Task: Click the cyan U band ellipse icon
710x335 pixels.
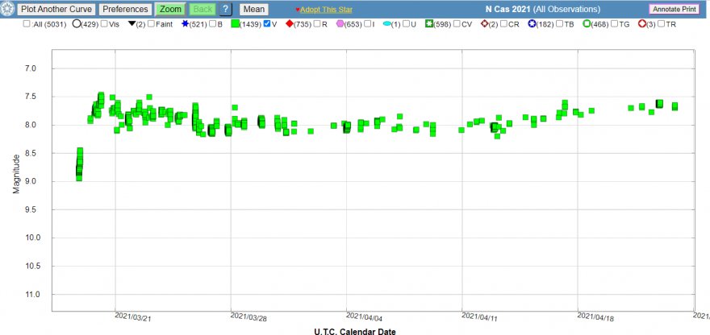Action: 386,24
